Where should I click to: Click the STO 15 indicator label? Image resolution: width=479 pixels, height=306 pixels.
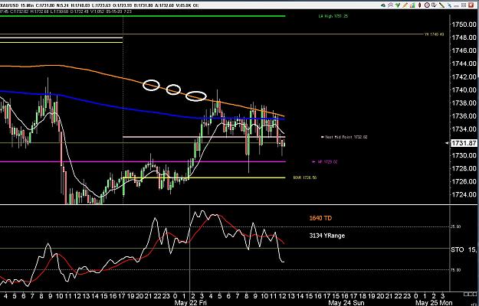tap(464, 249)
